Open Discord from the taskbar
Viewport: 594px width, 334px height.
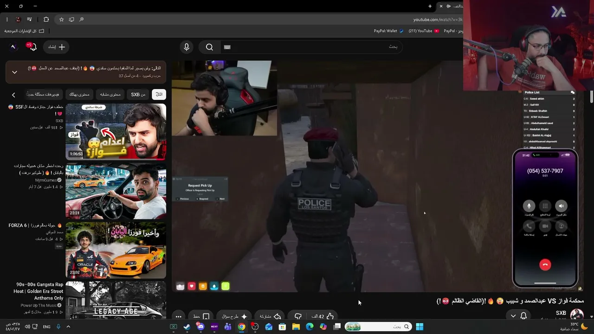coord(200,327)
